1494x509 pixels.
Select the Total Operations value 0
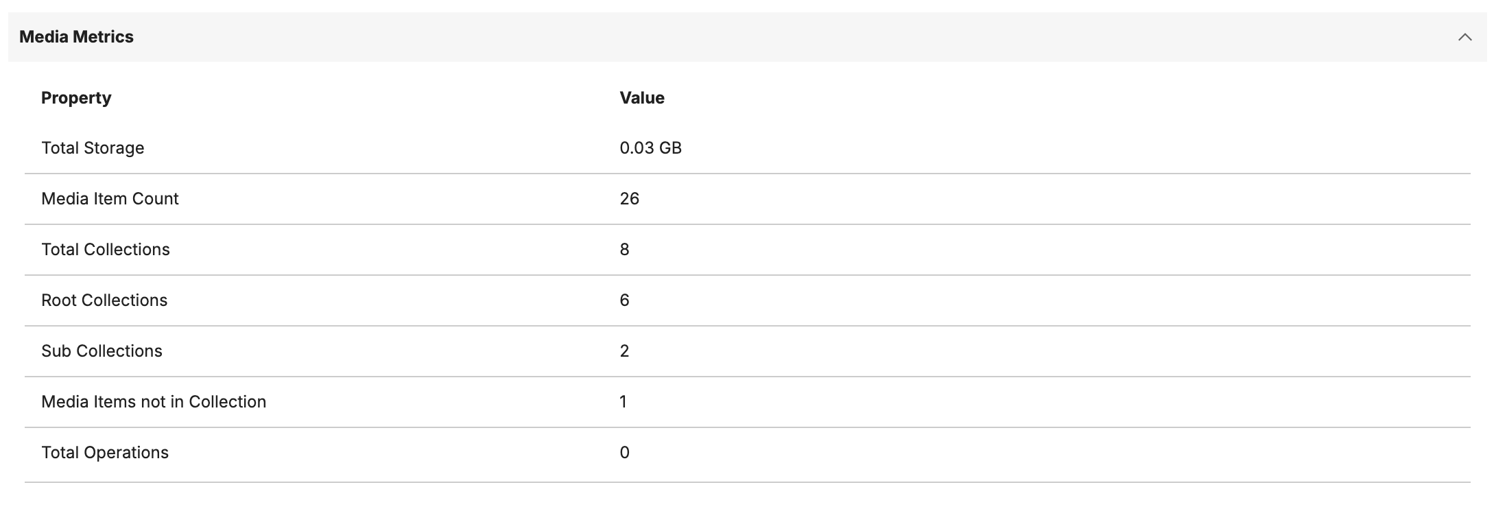pos(623,451)
